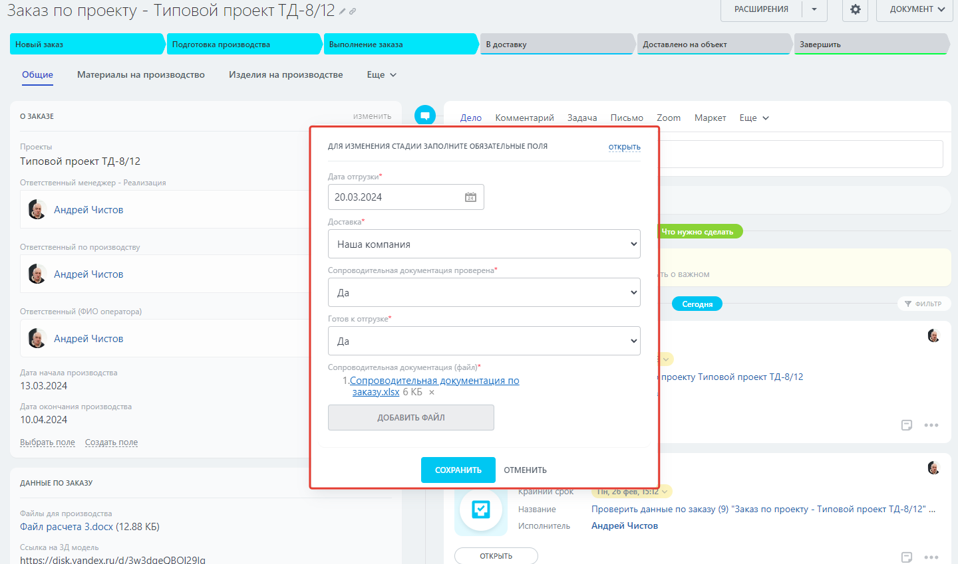Click изменить in the О заказе section
This screenshot has height=564, width=958.
click(x=373, y=116)
